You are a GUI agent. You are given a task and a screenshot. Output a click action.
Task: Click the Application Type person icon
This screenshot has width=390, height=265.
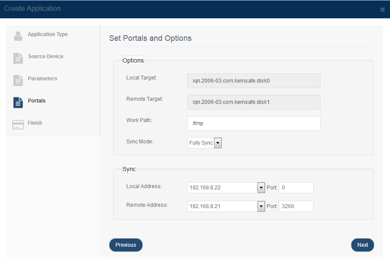pos(18,36)
